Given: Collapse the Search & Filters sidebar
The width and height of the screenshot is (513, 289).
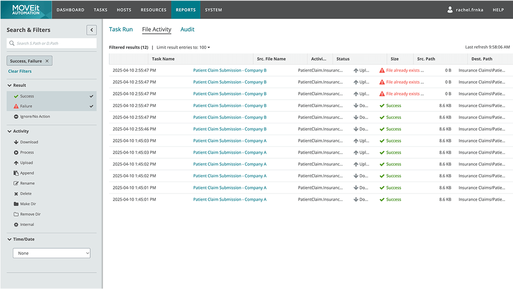Looking at the screenshot, I should [91, 30].
